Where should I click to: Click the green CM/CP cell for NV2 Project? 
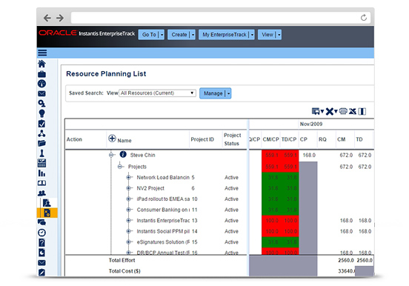pyautogui.click(x=271, y=188)
